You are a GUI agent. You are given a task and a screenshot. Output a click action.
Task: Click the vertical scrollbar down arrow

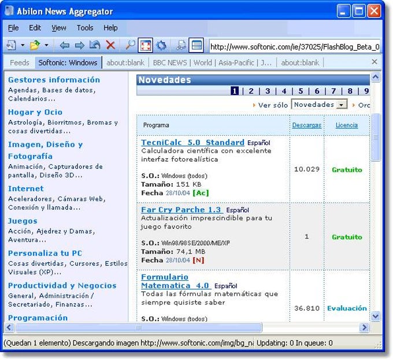coord(376,316)
